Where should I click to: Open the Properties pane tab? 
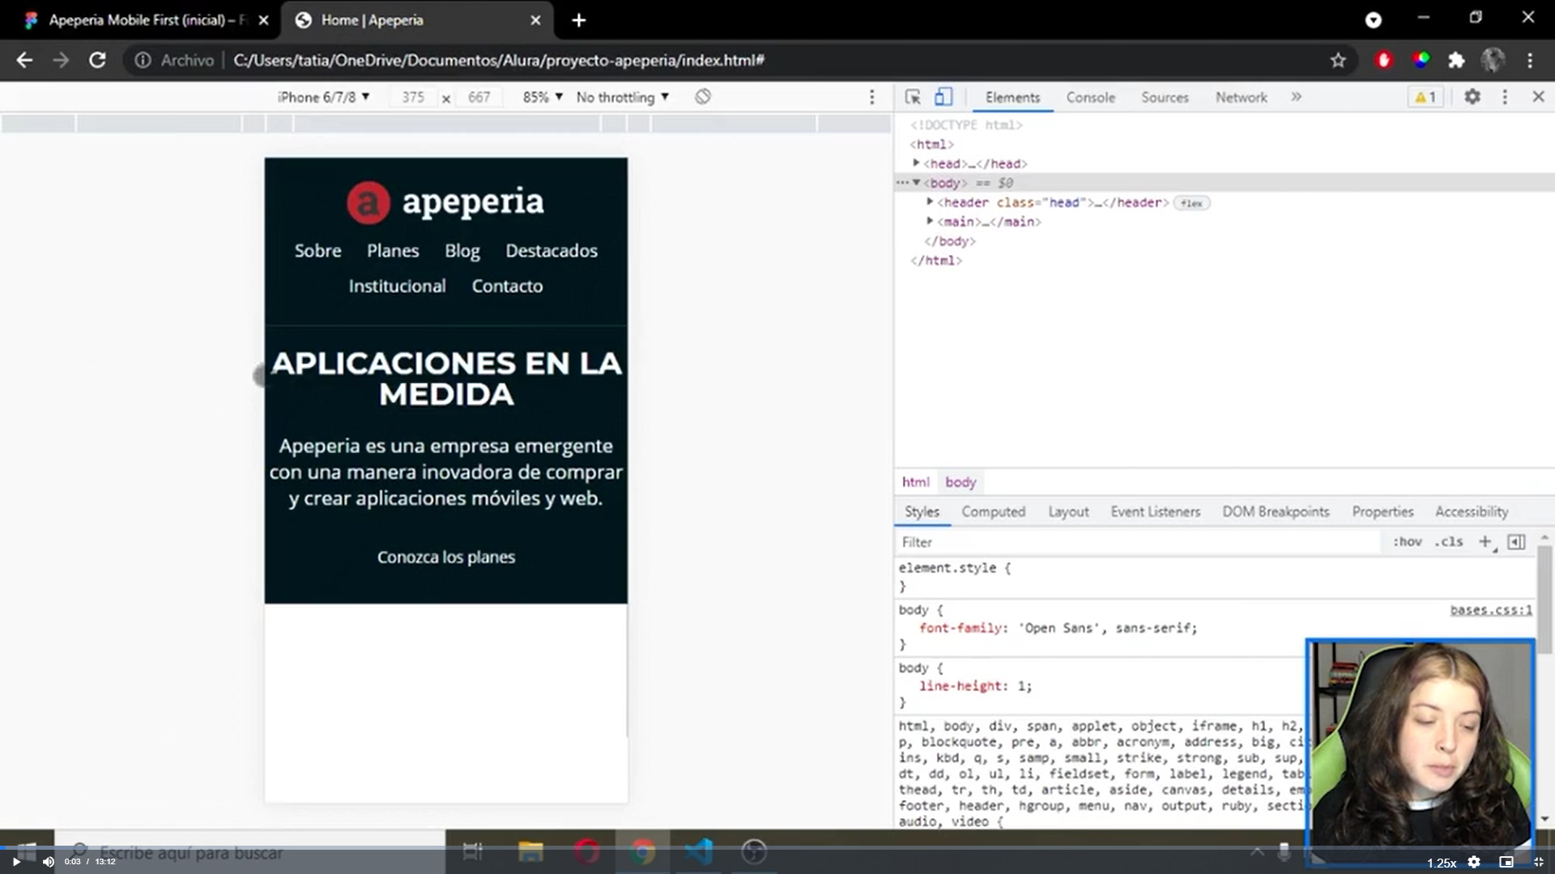click(1382, 511)
